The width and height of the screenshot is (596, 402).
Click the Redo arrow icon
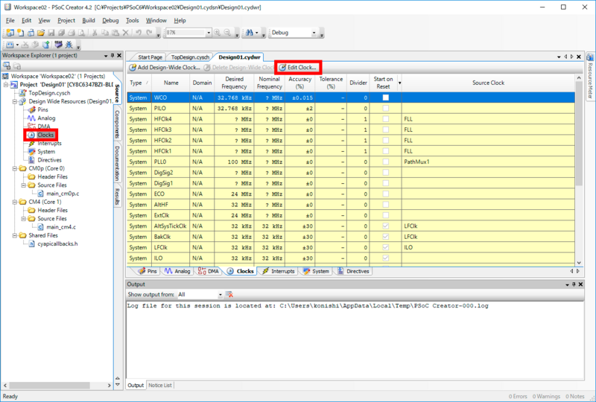tap(150, 33)
